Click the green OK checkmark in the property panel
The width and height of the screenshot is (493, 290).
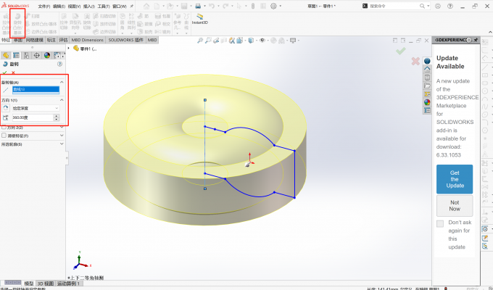click(x=4, y=72)
